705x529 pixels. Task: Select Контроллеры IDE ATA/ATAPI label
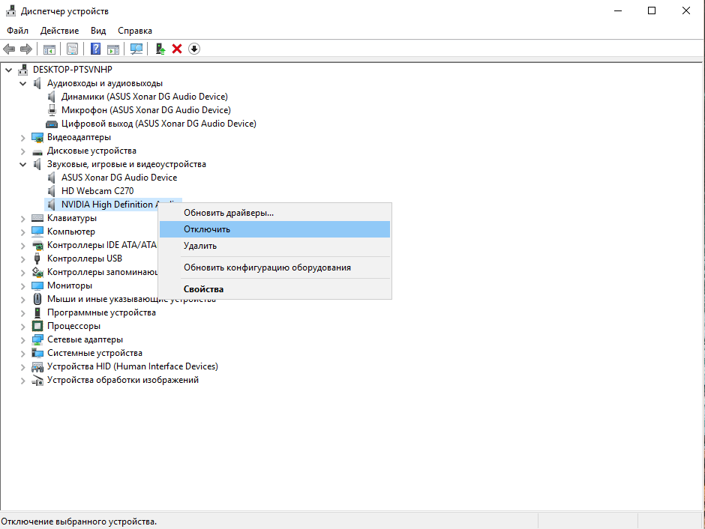pos(102,245)
